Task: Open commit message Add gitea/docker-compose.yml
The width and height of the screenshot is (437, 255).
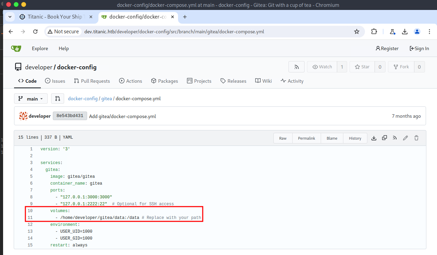Action: [122, 116]
